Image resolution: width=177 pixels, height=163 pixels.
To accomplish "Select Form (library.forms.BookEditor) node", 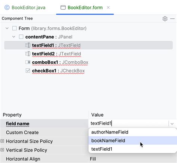I will point(53,28).
